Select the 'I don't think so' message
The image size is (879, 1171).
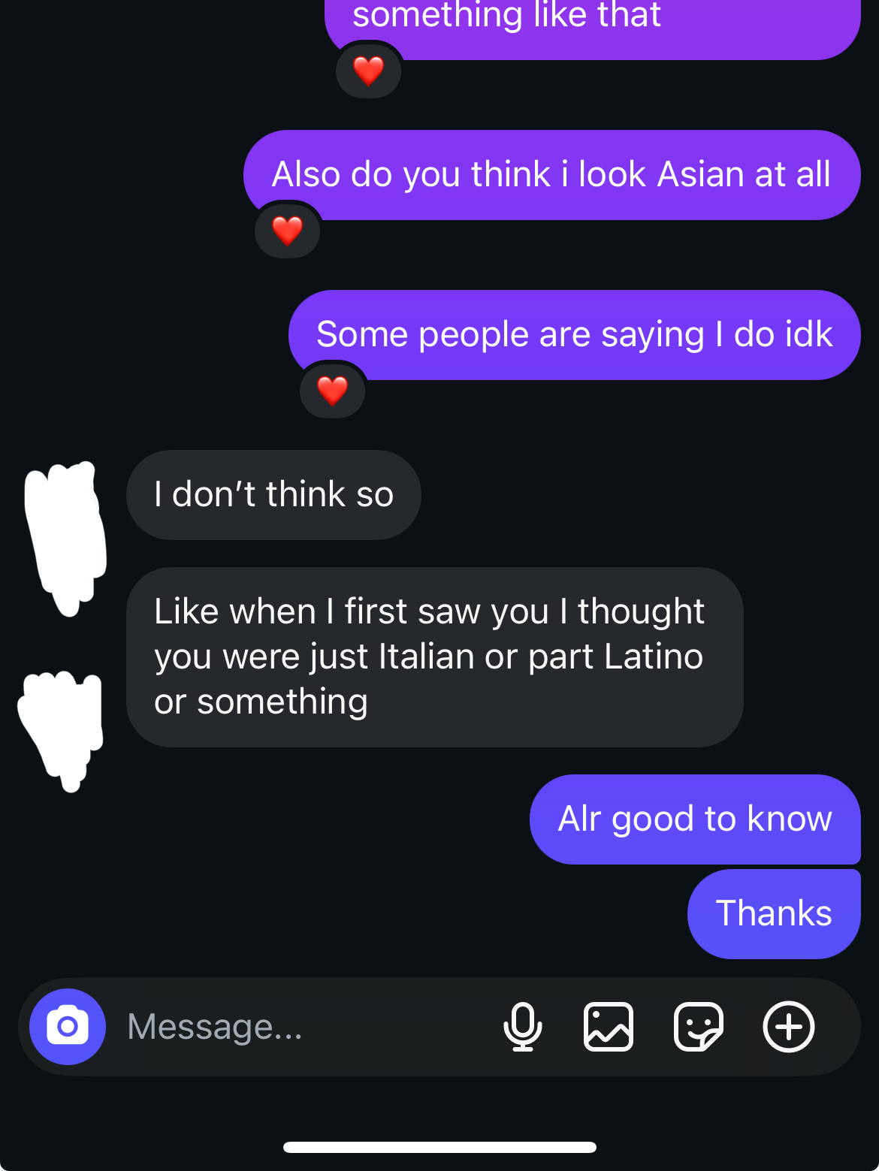tap(273, 494)
